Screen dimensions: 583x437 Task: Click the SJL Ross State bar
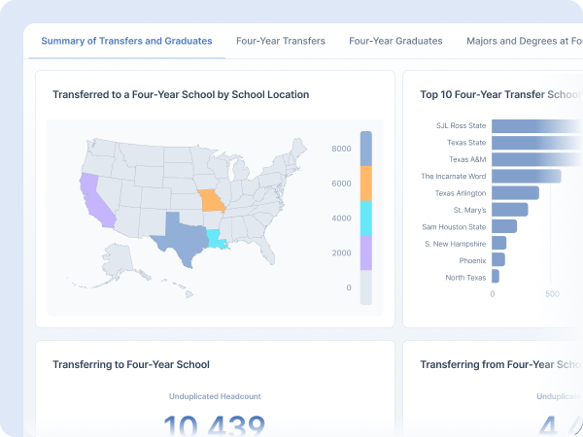(536, 125)
